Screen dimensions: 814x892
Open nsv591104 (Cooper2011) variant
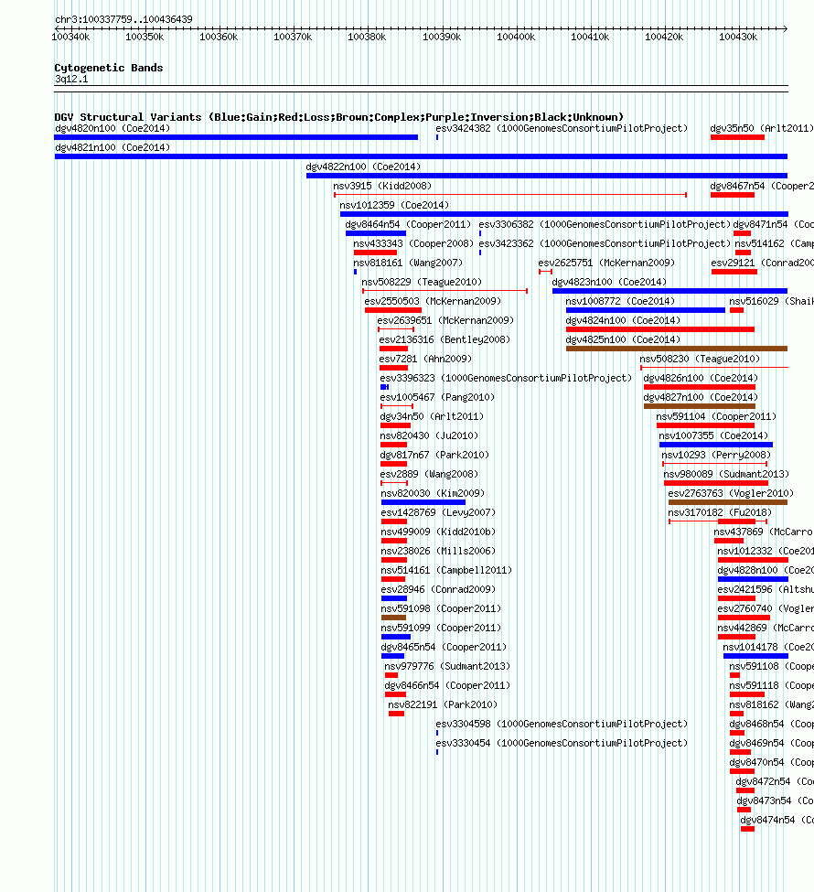[716, 417]
